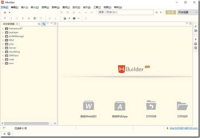Screen dimensions: 200x138
Task: Click the 打开目录 label
Action: point(151,116)
